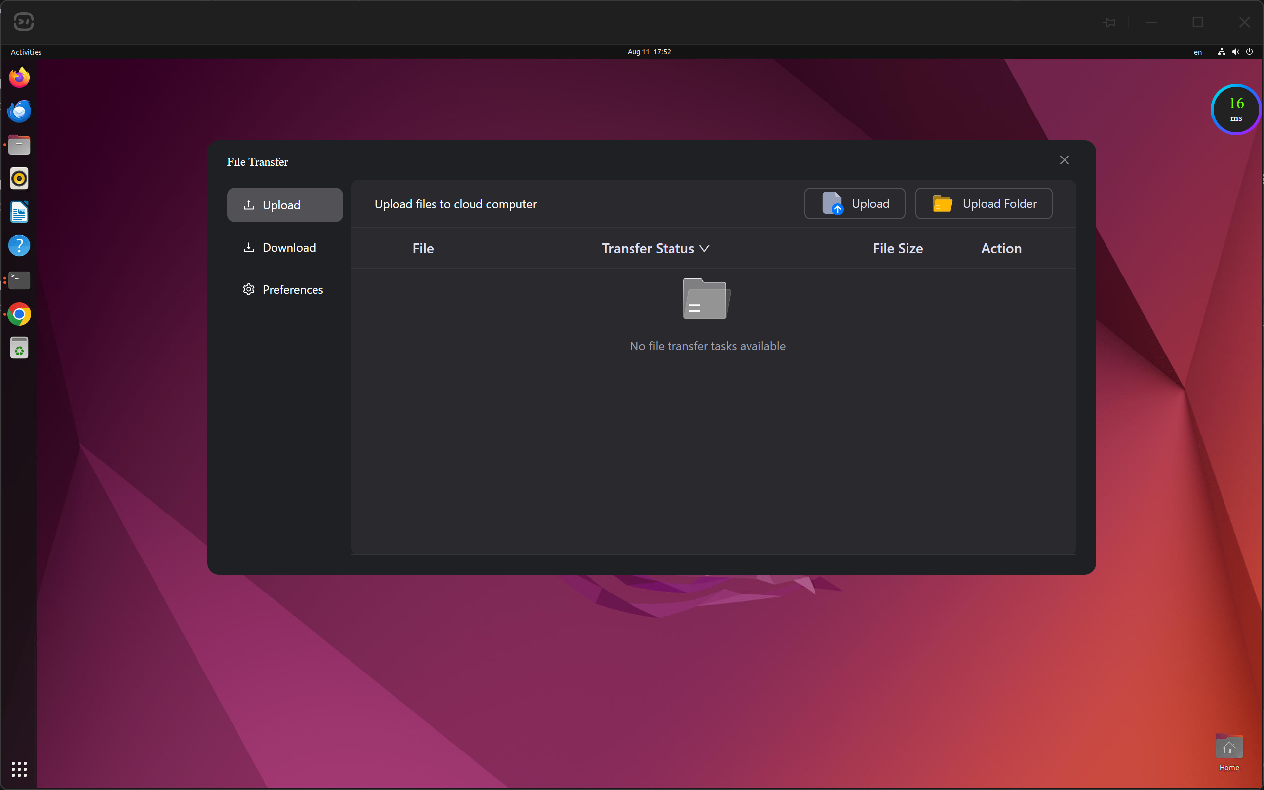
Task: Open the clock showing Aug 11 17:52
Action: 649,52
